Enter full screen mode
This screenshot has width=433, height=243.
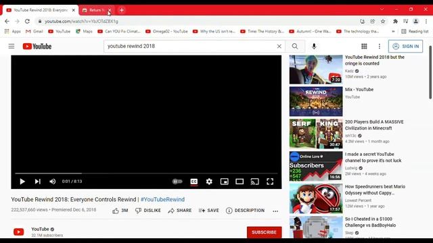(270, 182)
